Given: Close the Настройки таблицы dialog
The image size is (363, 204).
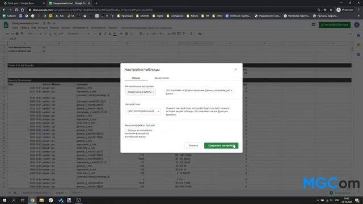Looking at the screenshot, I should pyautogui.click(x=236, y=69).
